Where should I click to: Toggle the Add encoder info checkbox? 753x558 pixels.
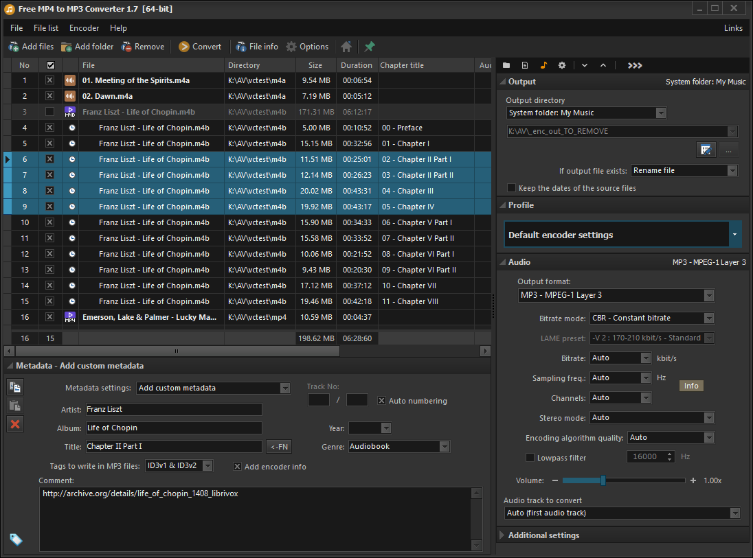[237, 466]
